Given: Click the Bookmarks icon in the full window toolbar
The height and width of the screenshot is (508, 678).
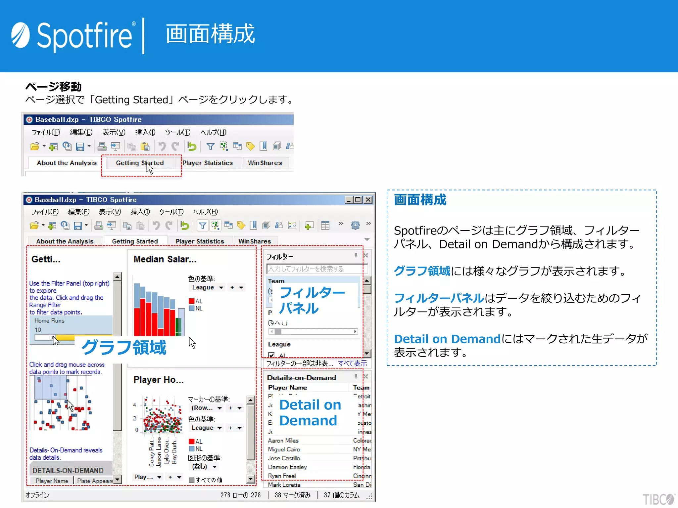Looking at the screenshot, I should 254,226.
